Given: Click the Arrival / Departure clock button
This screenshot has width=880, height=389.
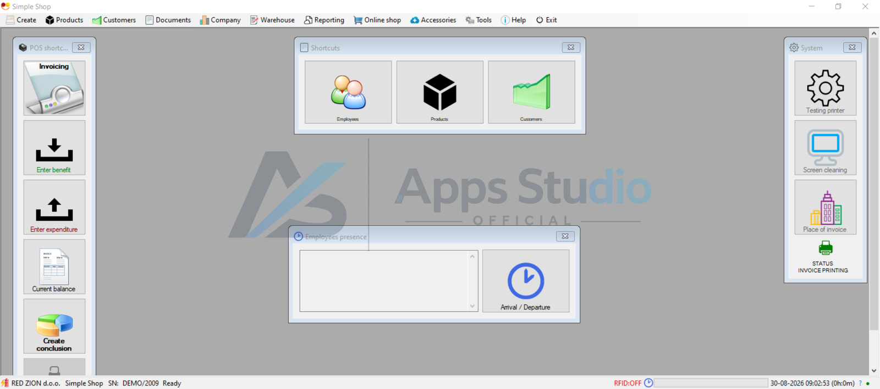Looking at the screenshot, I should pos(526,281).
